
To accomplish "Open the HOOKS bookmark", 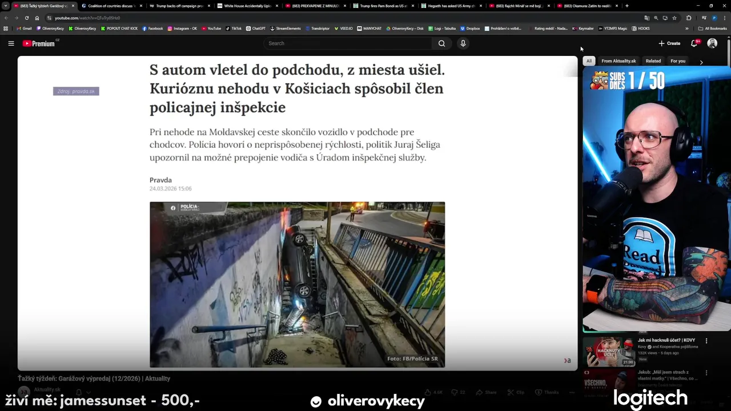I will click(641, 28).
